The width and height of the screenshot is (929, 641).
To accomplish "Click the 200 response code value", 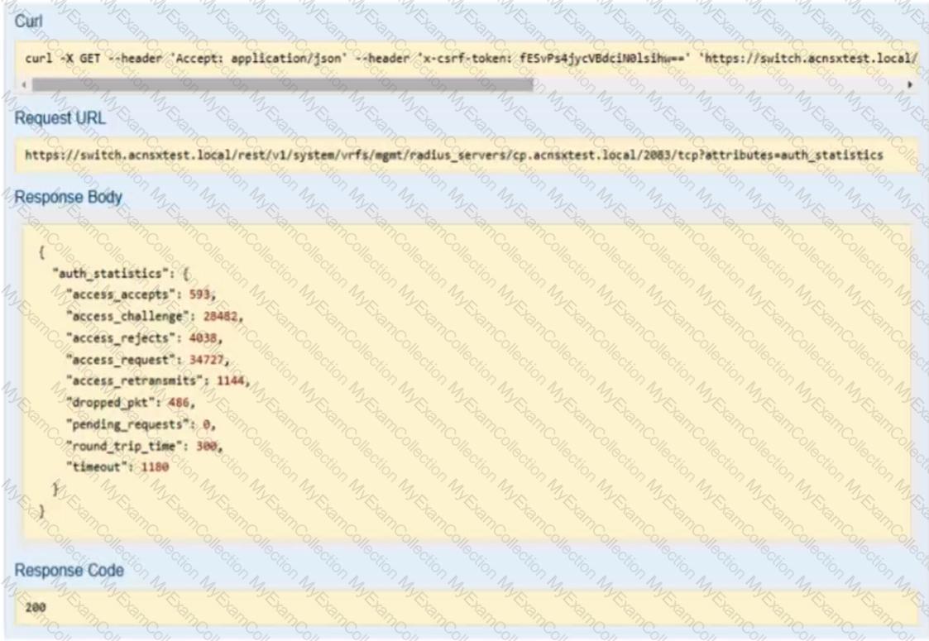I will pyautogui.click(x=36, y=607).
